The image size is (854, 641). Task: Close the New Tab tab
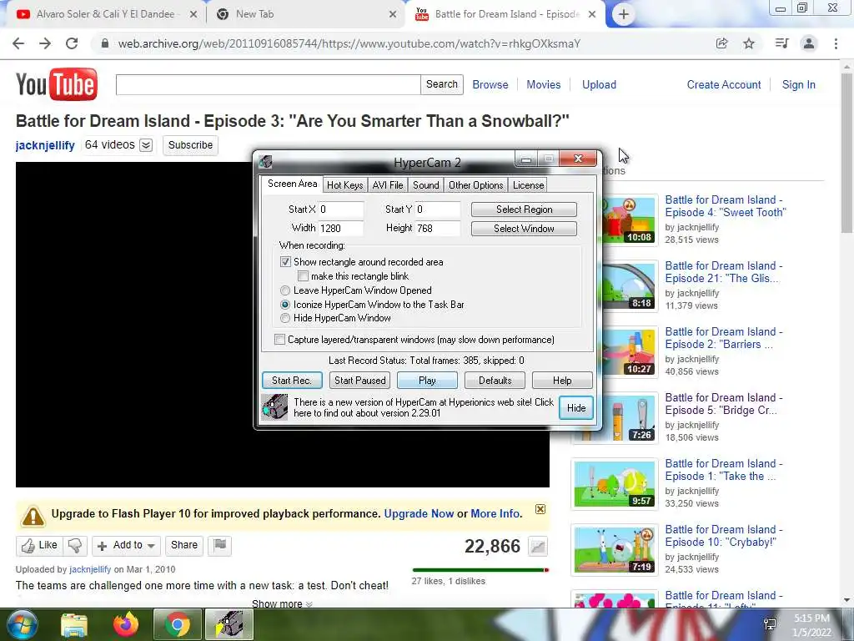[x=393, y=14]
